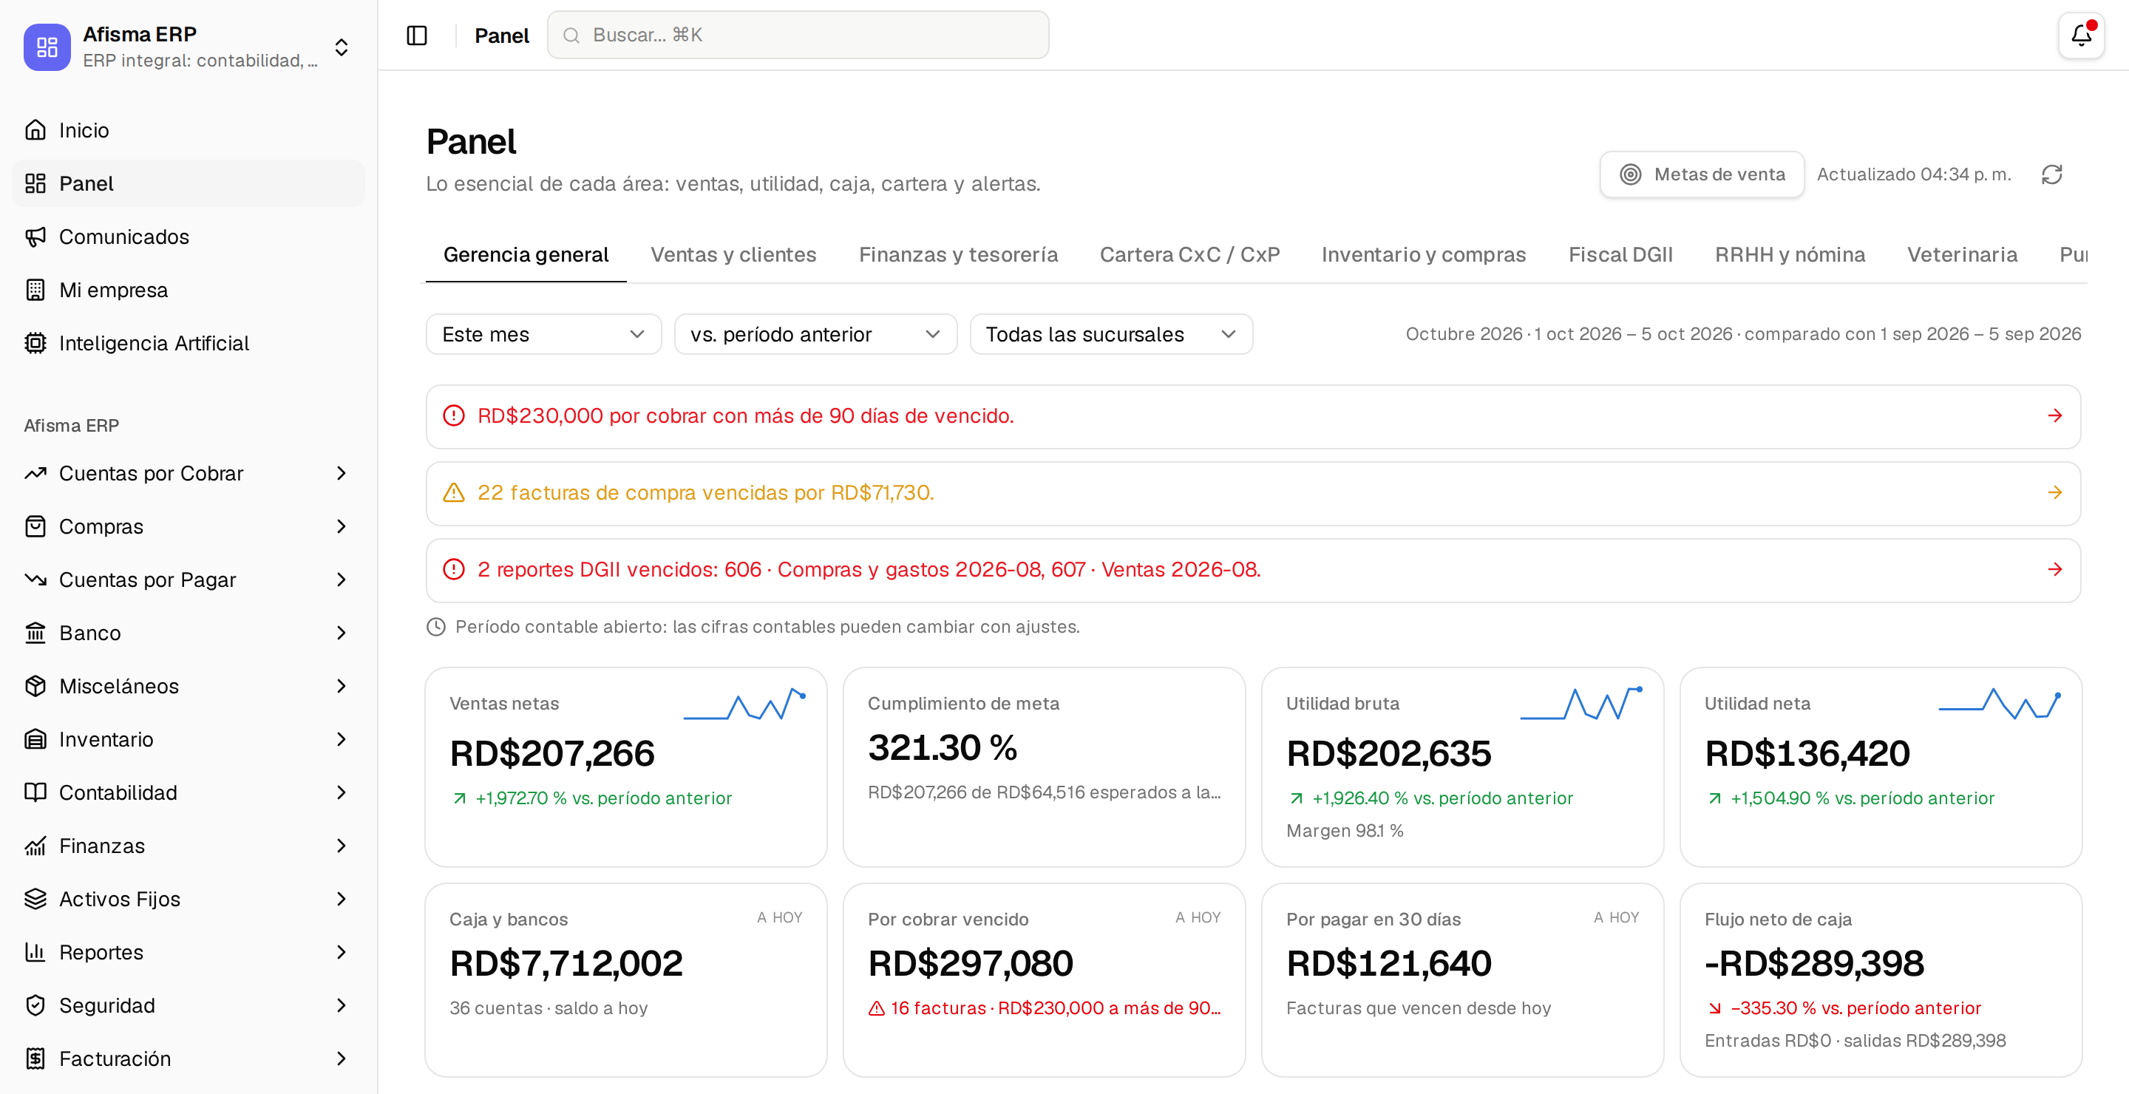Click the Utilidad bruta sparkline chart
The image size is (2129, 1094).
click(1581, 703)
